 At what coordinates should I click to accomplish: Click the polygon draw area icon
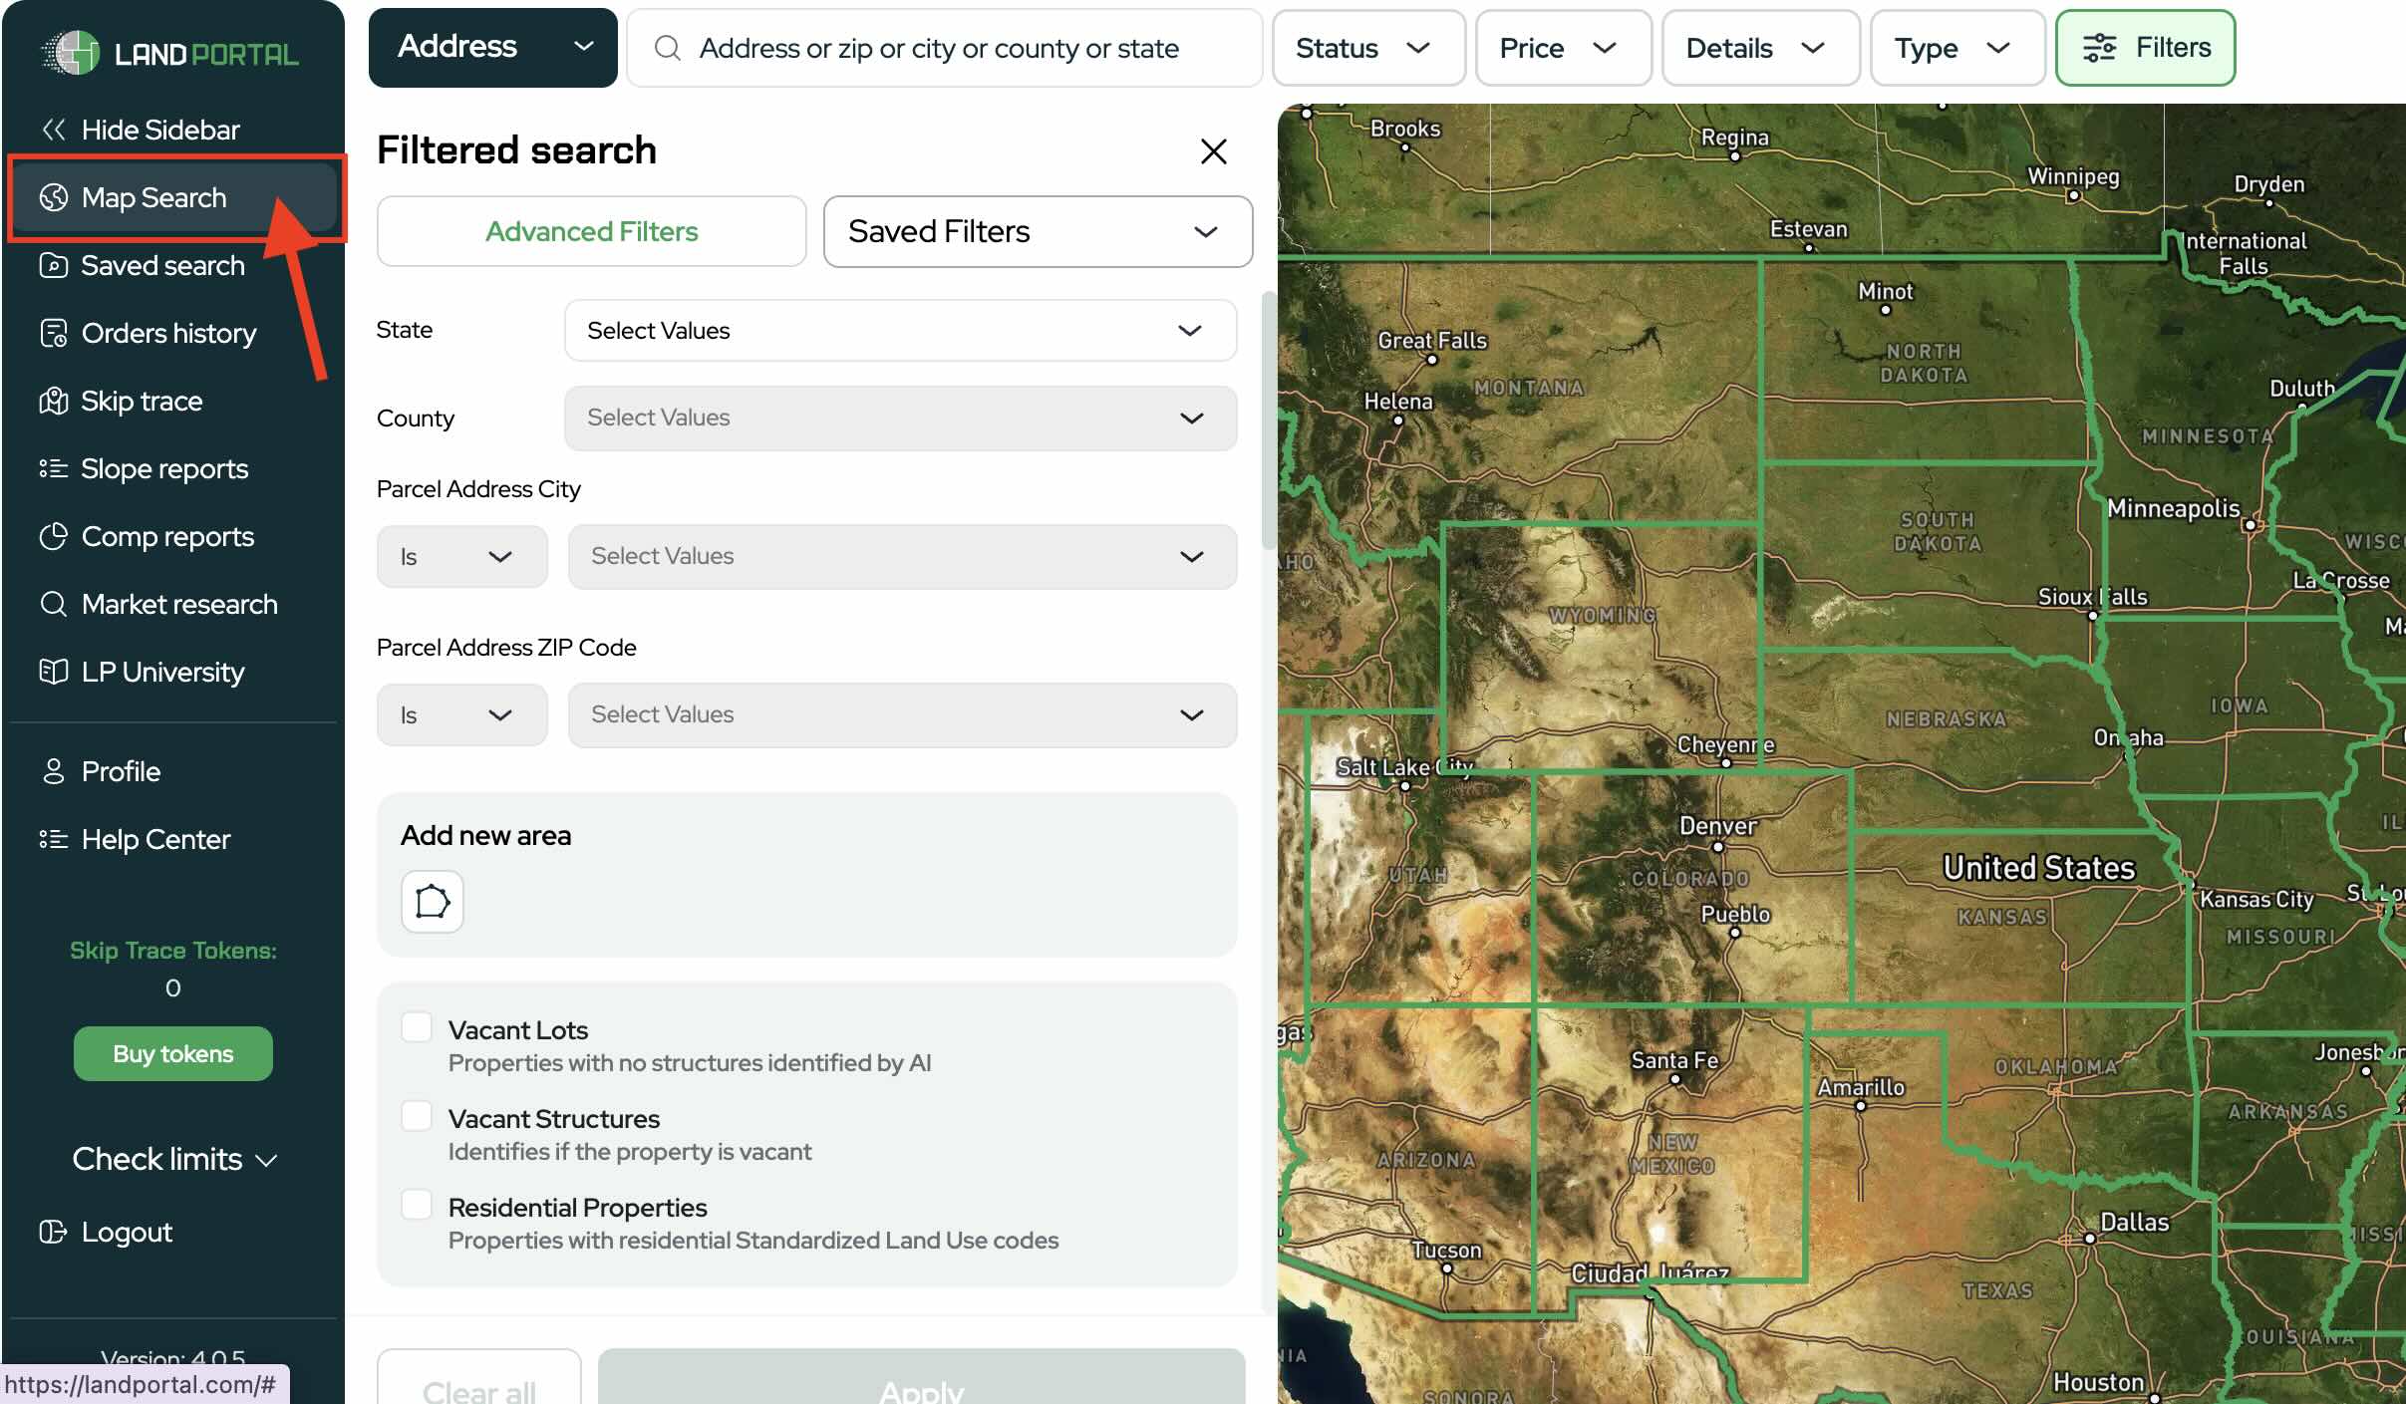[x=433, y=901]
